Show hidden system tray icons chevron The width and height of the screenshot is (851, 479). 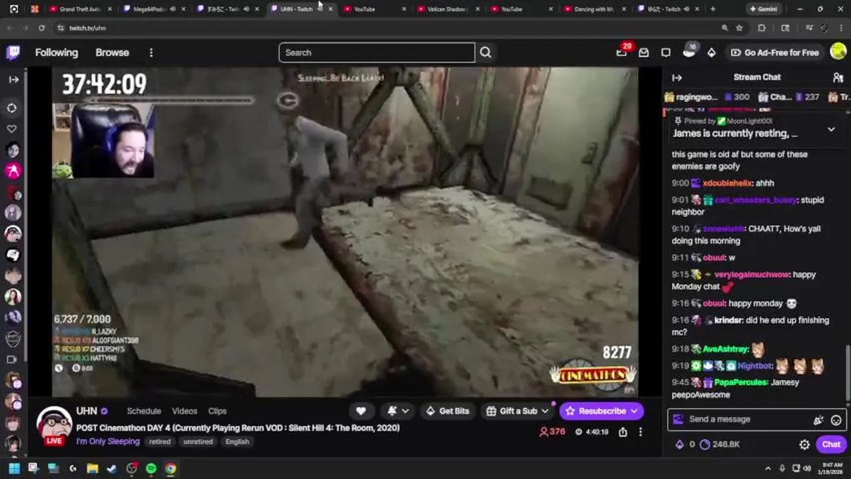point(768,468)
